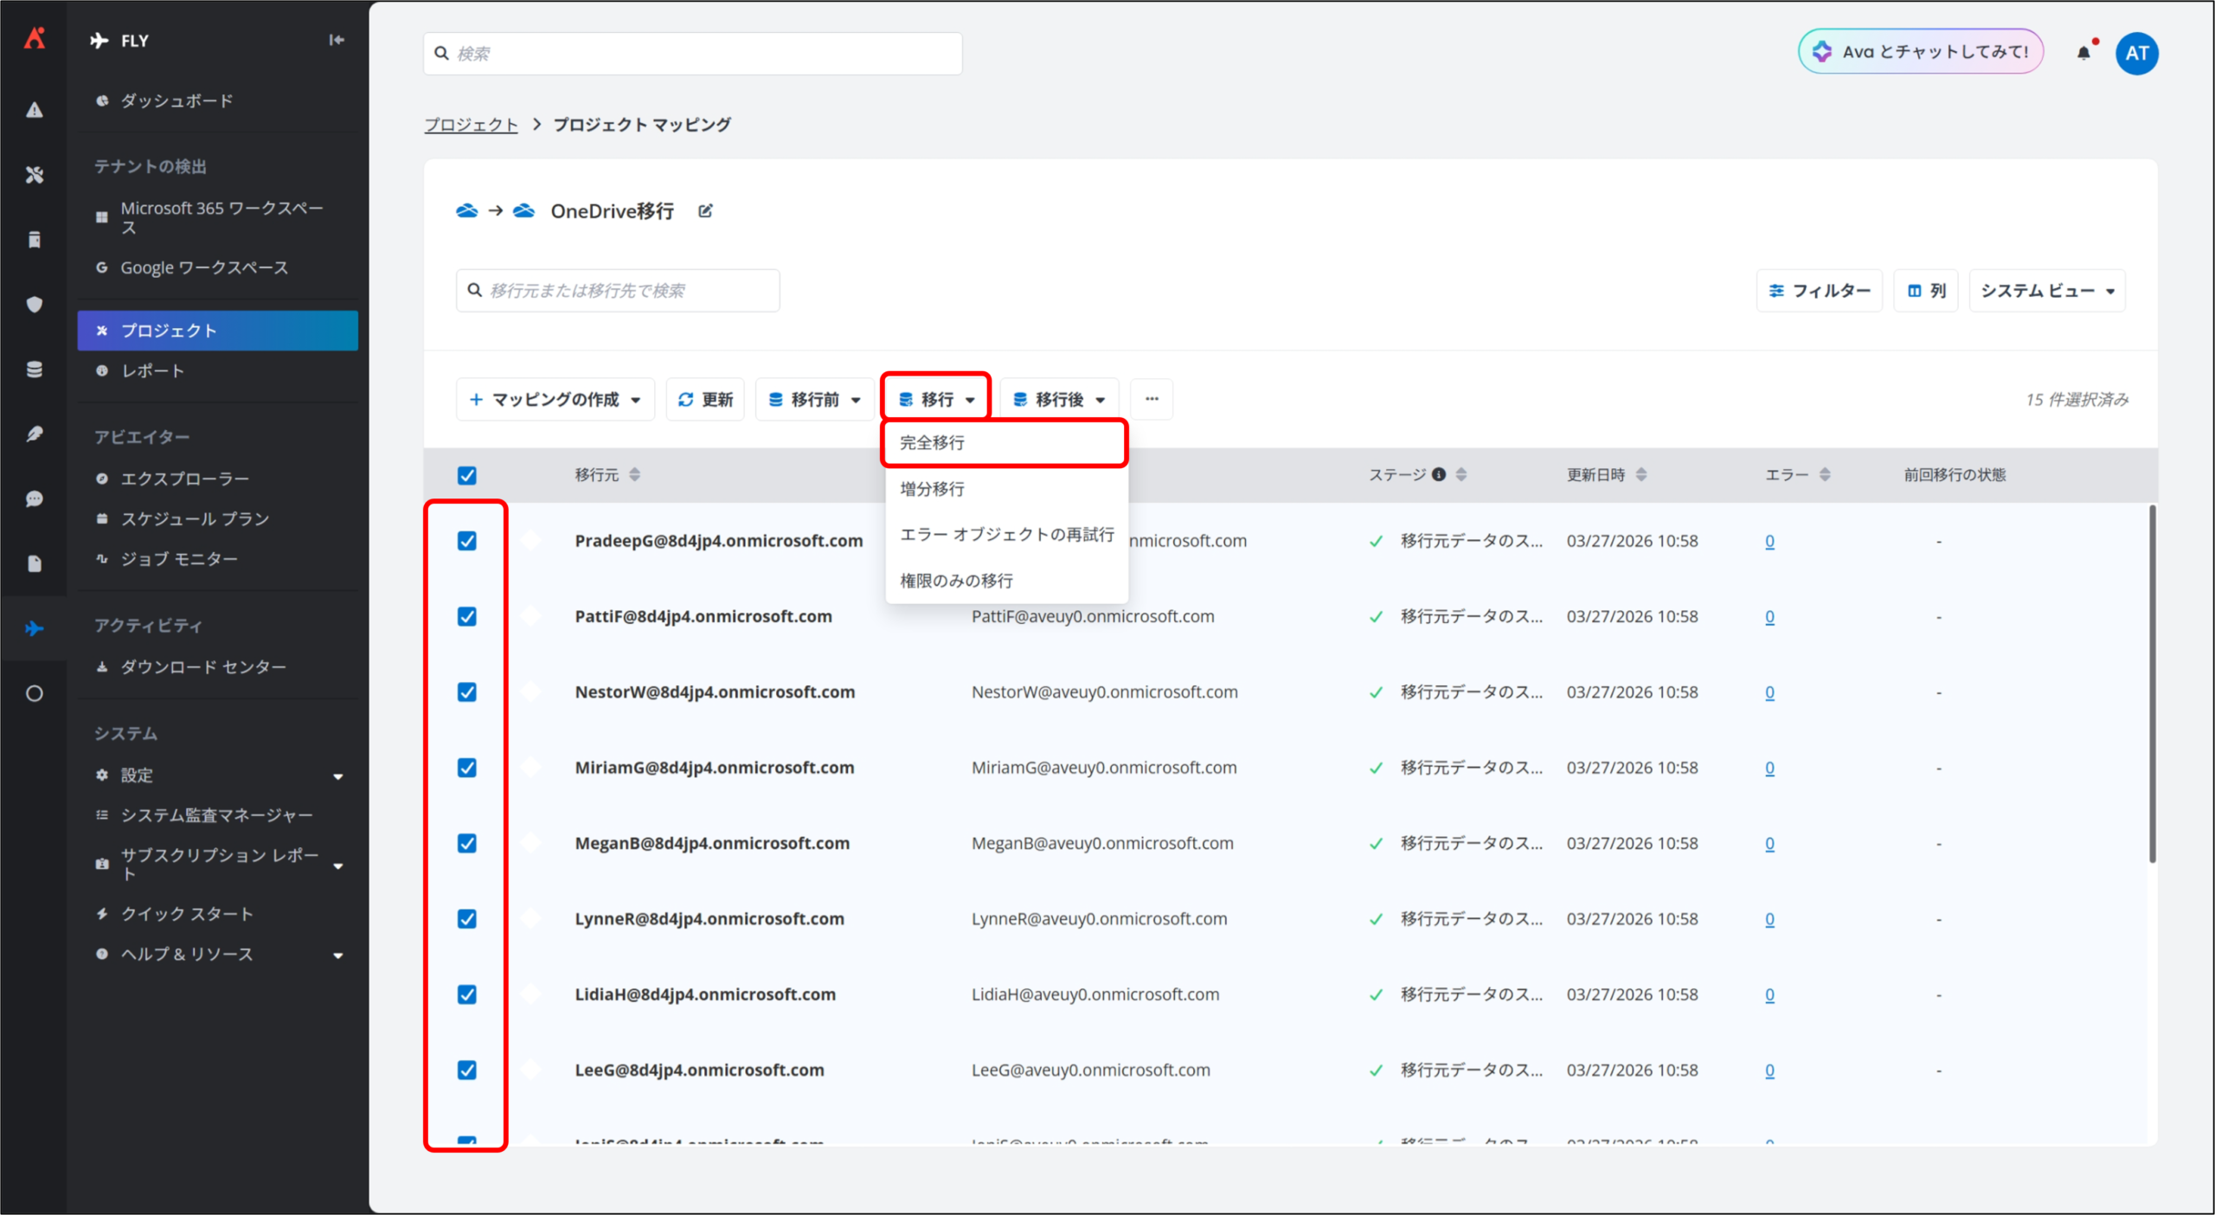The width and height of the screenshot is (2215, 1215).
Task: Click the notification bell icon
Action: click(x=2083, y=53)
